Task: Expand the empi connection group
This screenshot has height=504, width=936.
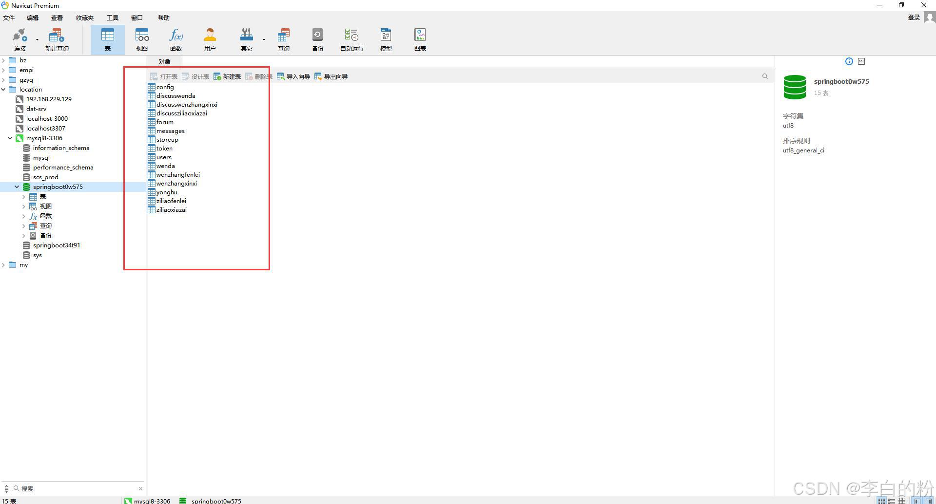Action: 3,70
